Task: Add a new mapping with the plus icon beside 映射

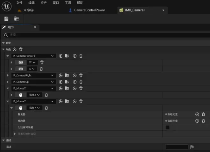Action: tap(14, 49)
